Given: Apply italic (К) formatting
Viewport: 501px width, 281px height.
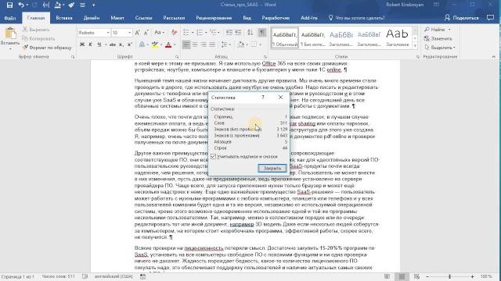Looking at the screenshot, I should (x=91, y=44).
